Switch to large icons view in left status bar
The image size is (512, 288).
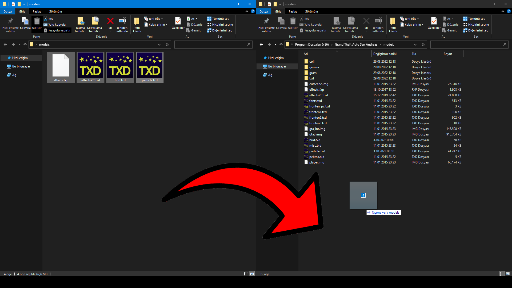click(252, 274)
